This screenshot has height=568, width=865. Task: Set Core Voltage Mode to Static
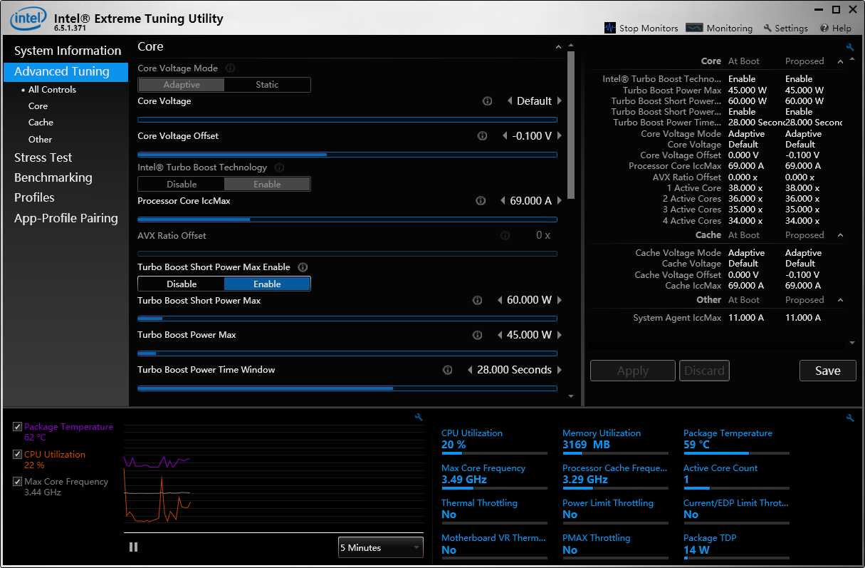pyautogui.click(x=267, y=85)
